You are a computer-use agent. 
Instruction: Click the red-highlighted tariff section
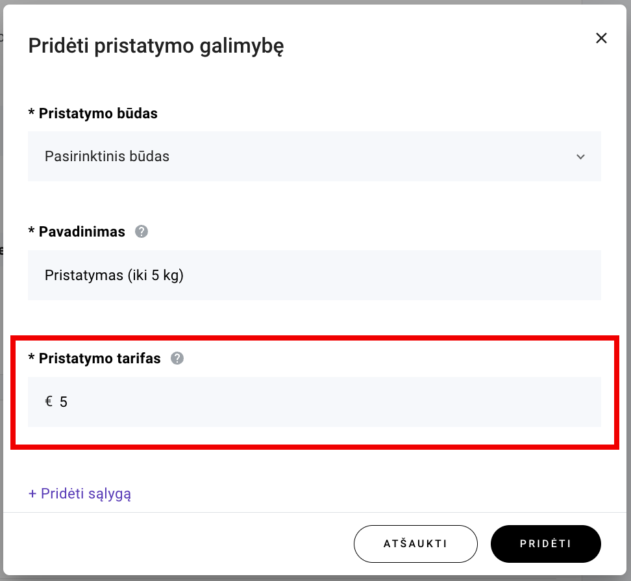314,391
